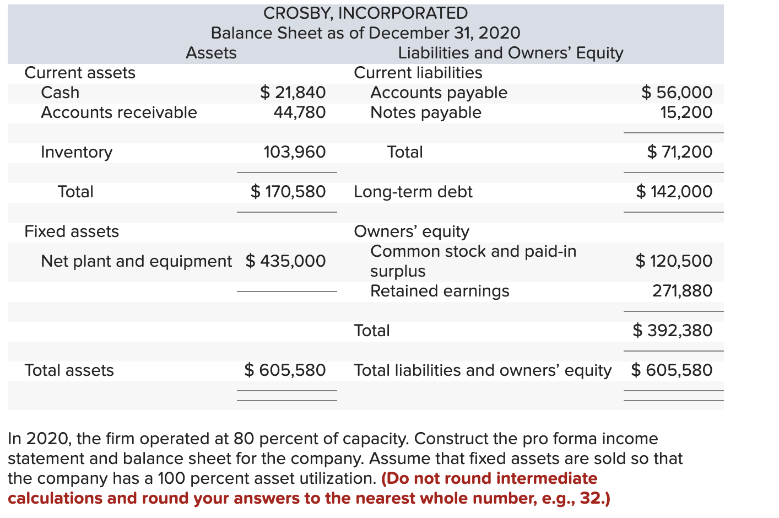Click the Accounts payable value $56,000
Screen dimensions: 779x518
coord(677,92)
